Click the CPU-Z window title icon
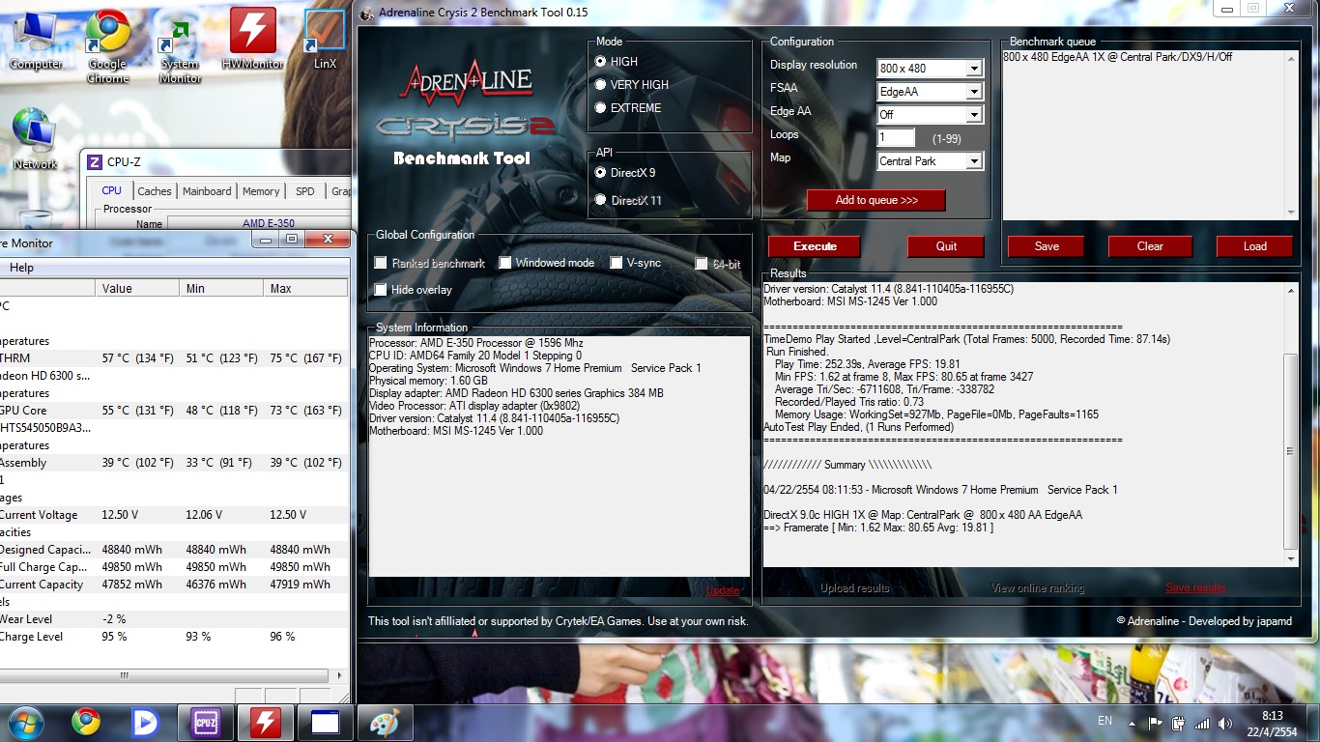Image resolution: width=1320 pixels, height=742 pixels. point(95,162)
